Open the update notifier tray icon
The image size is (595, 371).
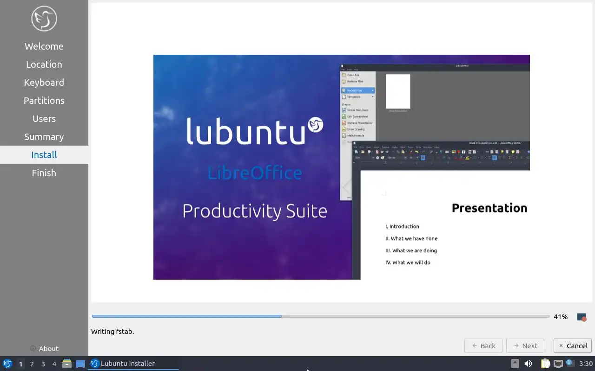[x=570, y=363]
